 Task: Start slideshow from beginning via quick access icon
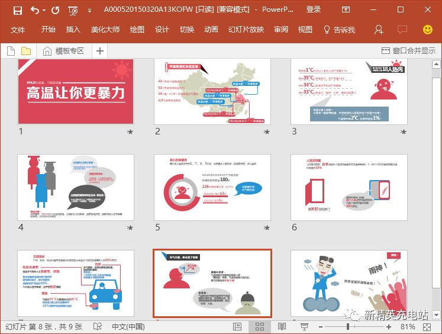click(73, 10)
